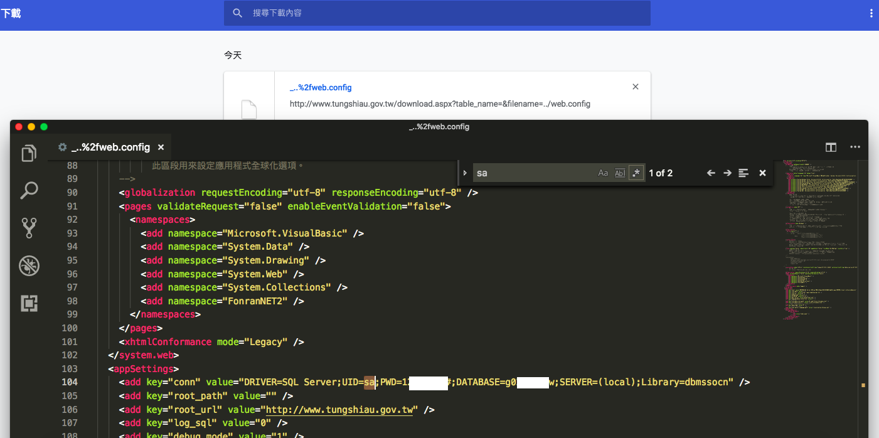This screenshot has height=438, width=879.
Task: Go to previous find match
Action: click(x=711, y=173)
